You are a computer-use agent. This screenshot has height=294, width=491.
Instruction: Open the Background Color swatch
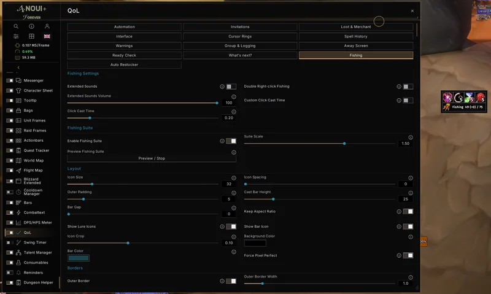(x=255, y=243)
